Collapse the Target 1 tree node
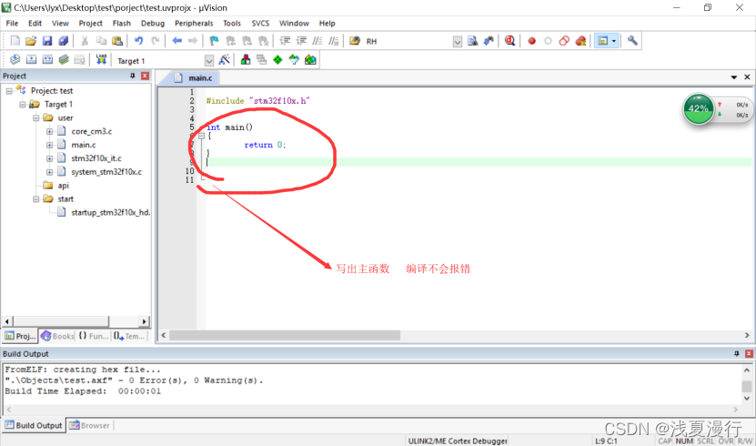 (23, 104)
